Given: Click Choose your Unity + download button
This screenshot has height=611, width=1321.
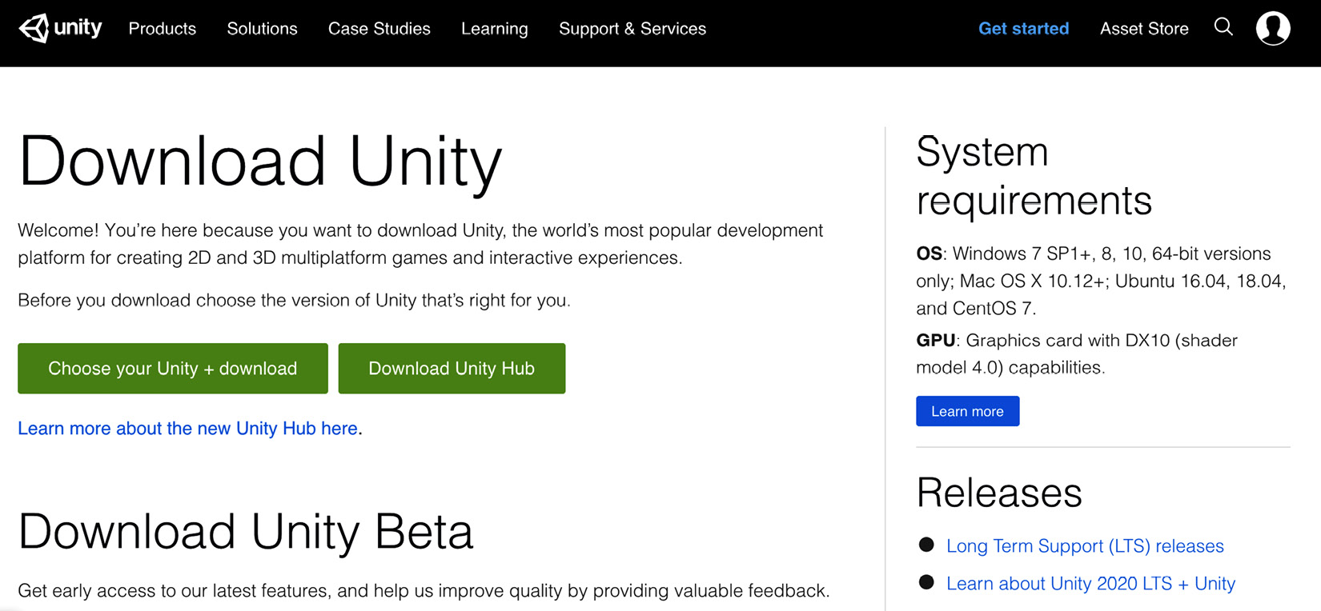Looking at the screenshot, I should coord(173,369).
